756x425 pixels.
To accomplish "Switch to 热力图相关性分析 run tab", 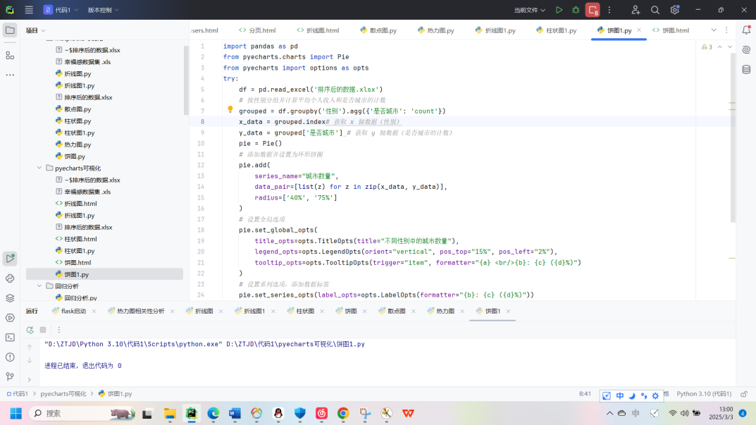I will [x=136, y=311].
